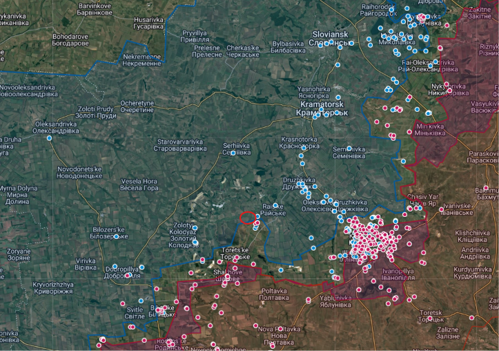
Task: Click the Bohodarove label
Action: (70, 40)
